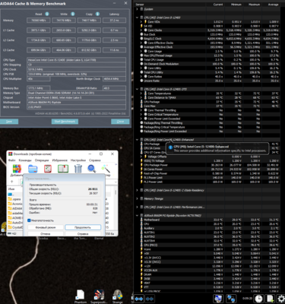
Task: Click the WinRAR Add archive toolbar icon
Action: tap(17, 169)
